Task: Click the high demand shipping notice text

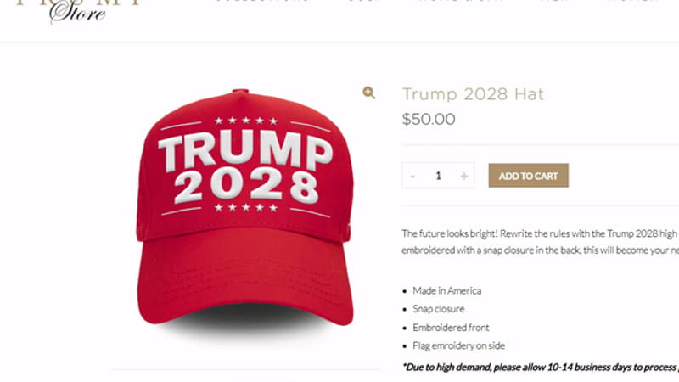Action: 541,368
